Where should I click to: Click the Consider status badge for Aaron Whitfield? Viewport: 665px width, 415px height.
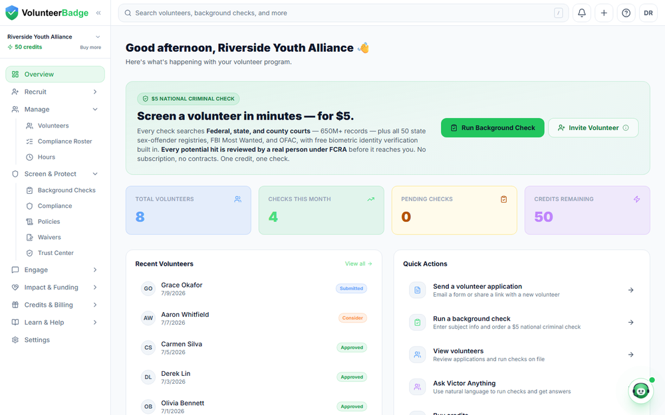(x=352, y=318)
